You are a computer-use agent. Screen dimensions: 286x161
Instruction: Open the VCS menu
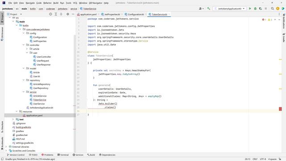coord(75,3)
